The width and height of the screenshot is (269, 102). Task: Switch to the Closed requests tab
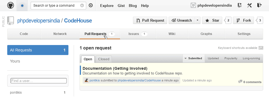[x=103, y=59]
